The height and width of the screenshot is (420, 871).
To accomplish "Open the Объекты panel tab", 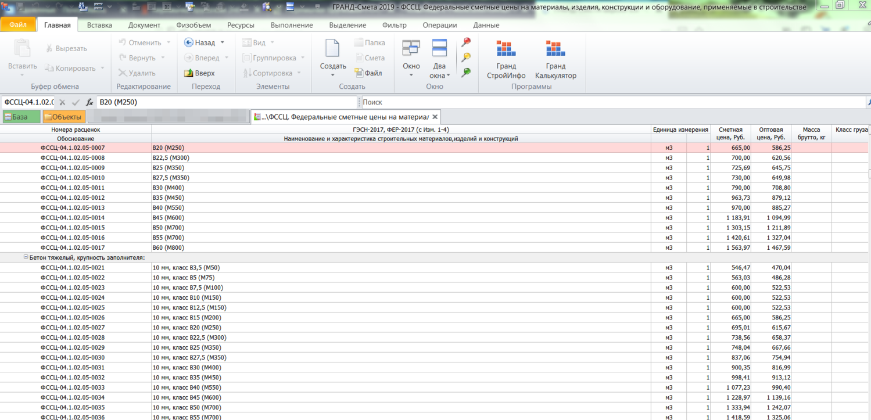I will 63,117.
